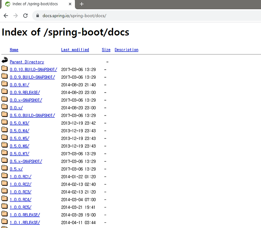
Task: Close the Index of /spring-boot/docs tab
Action: point(70,4)
